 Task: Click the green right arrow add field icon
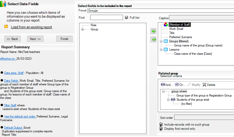[153, 31]
